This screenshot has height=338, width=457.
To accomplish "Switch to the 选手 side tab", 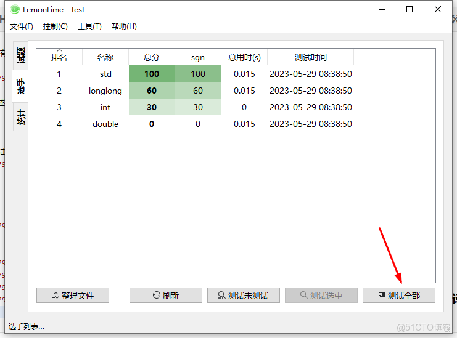I will point(21,86).
